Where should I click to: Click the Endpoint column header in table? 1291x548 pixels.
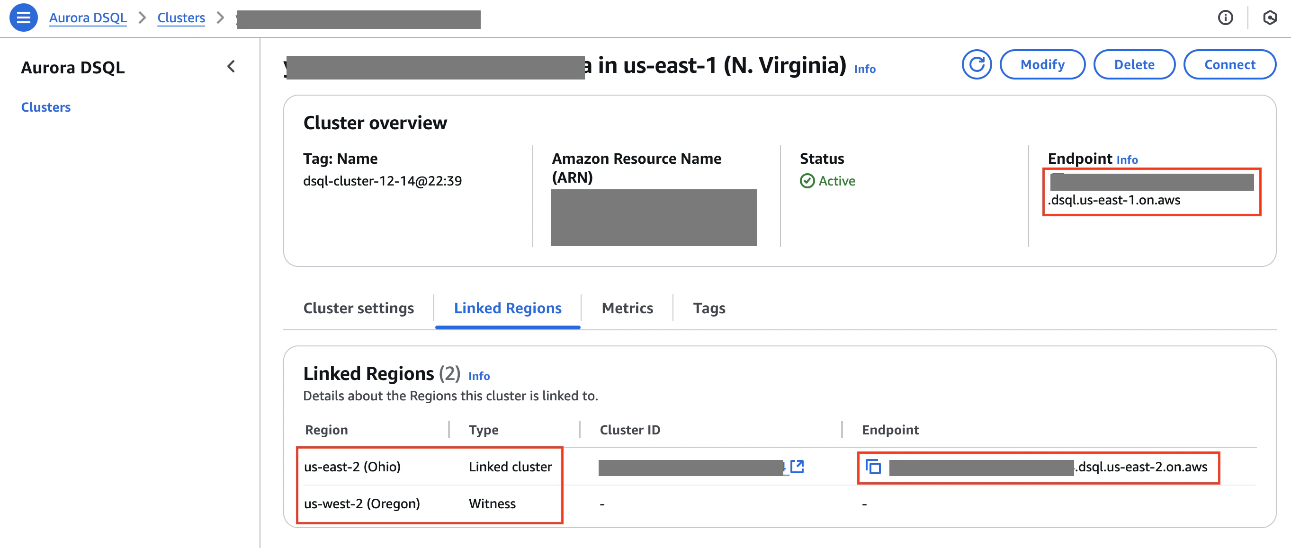tap(890, 430)
